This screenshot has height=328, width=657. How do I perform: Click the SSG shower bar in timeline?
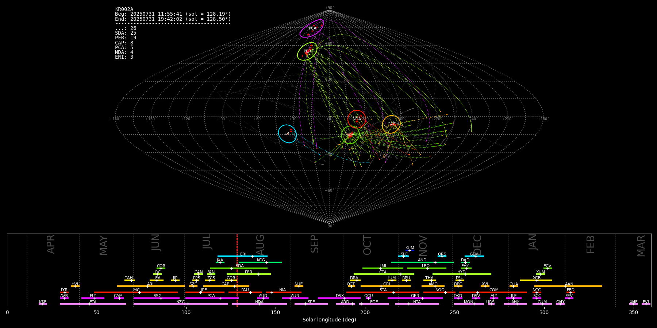(x=156, y=298)
